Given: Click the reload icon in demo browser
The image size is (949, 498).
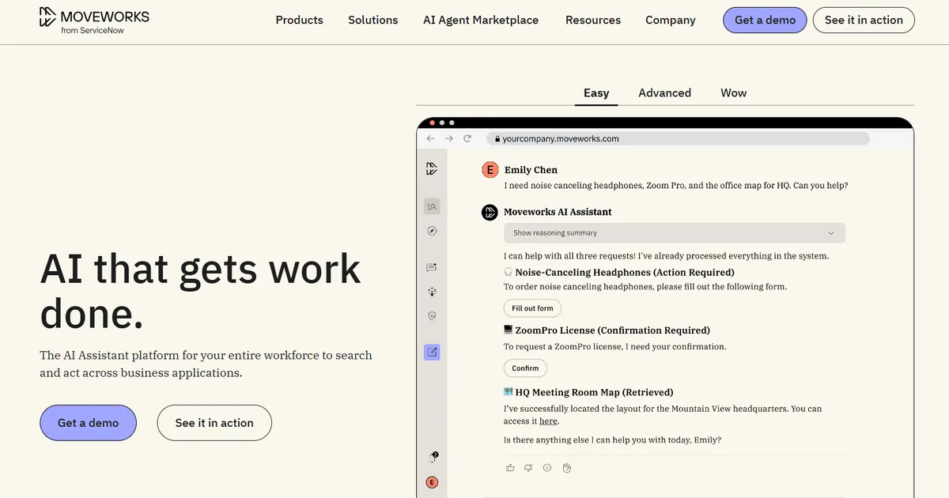Looking at the screenshot, I should click(467, 138).
